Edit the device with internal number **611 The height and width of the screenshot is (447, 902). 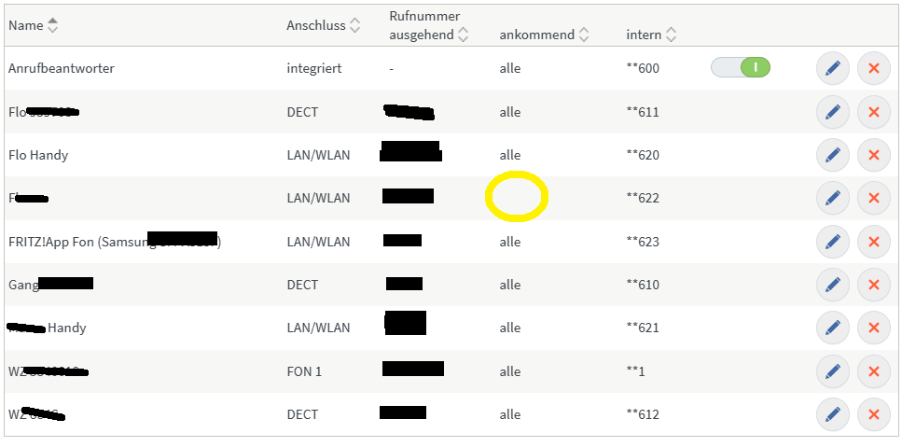(832, 112)
